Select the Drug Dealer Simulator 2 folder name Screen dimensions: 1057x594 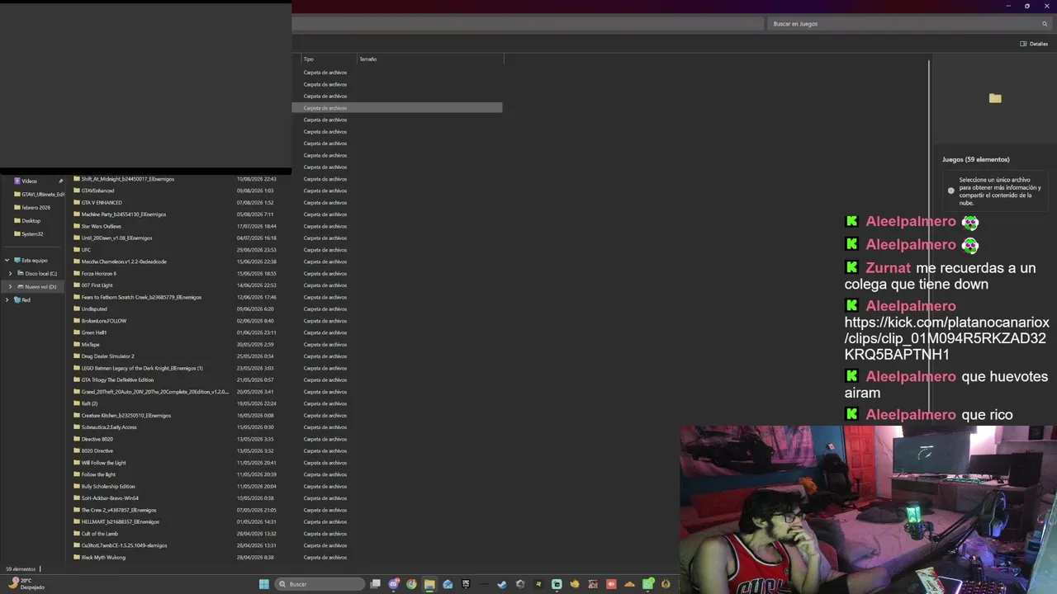click(x=107, y=356)
